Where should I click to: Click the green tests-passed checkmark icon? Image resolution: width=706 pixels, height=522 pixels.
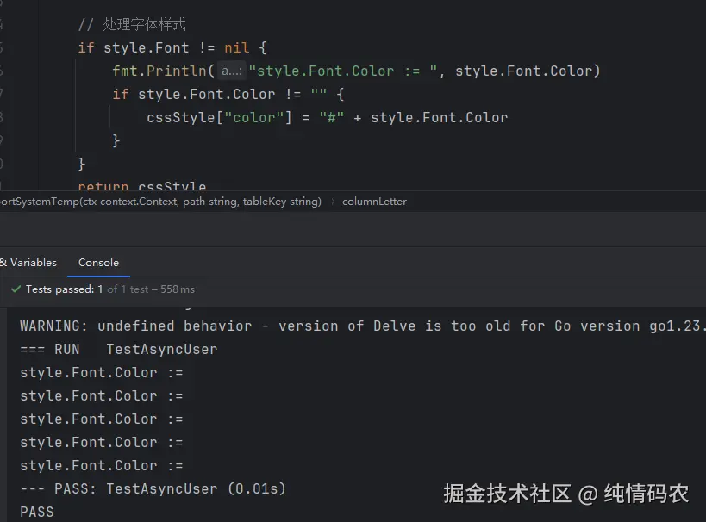tap(16, 289)
